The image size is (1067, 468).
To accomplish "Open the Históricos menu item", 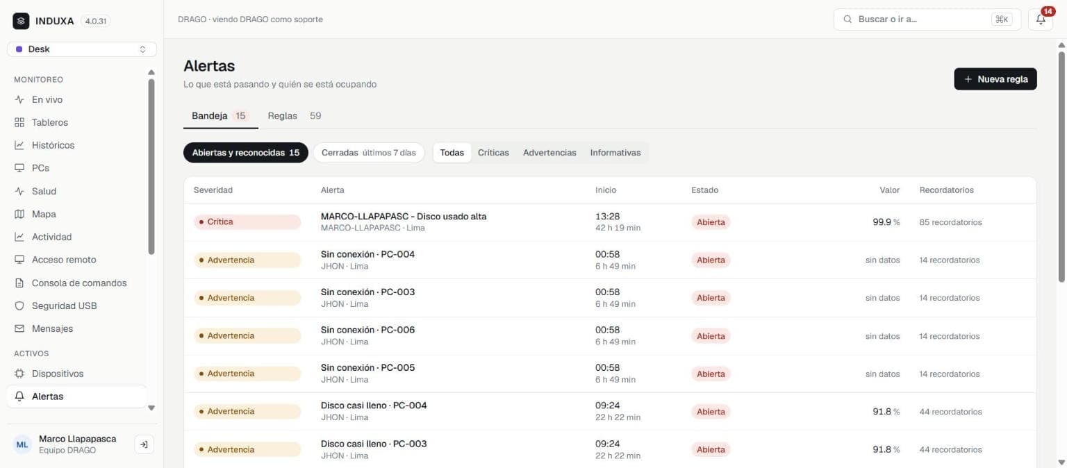I will (76, 145).
